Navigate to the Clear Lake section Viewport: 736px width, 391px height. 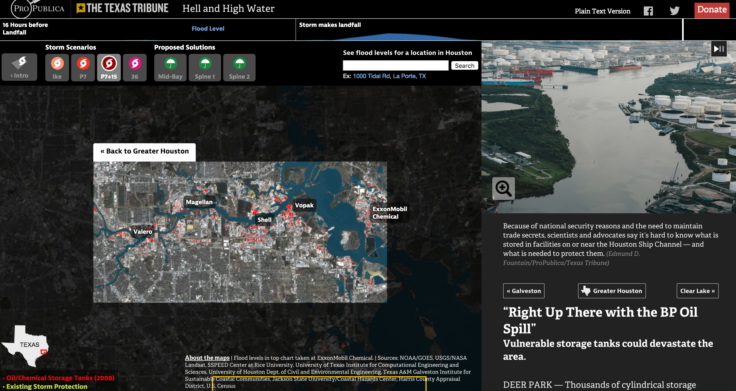[697, 291]
